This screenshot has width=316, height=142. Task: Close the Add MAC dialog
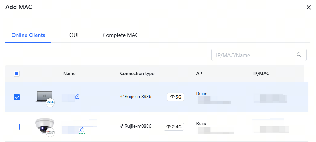click(308, 7)
